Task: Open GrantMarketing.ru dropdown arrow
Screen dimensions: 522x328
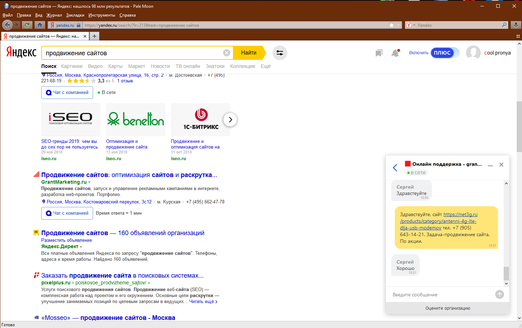Action: (x=89, y=182)
